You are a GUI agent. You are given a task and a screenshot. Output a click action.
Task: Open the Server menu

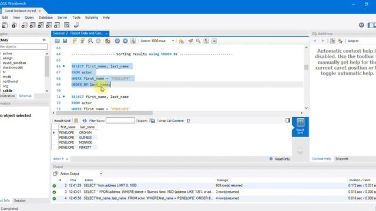[62, 18]
